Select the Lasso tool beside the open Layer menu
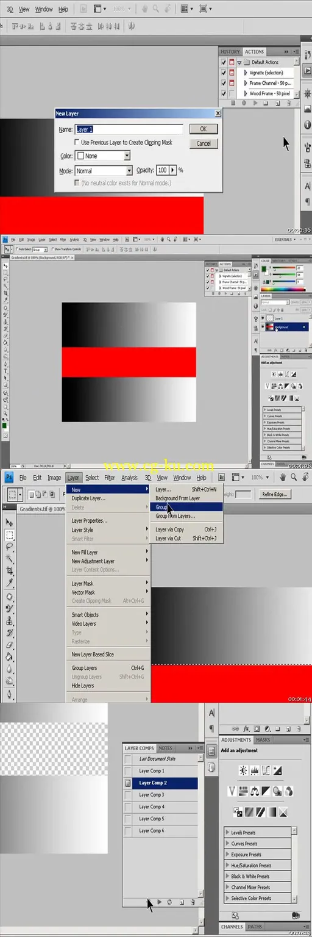The height and width of the screenshot is (937, 312). pyautogui.click(x=9, y=547)
